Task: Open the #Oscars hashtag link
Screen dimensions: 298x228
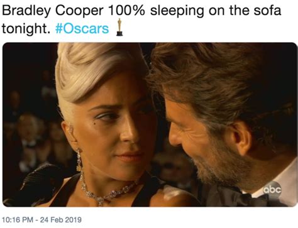Action: coord(82,28)
